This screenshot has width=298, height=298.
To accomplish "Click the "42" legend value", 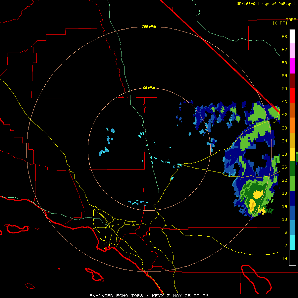I will pyautogui.click(x=284, y=115).
